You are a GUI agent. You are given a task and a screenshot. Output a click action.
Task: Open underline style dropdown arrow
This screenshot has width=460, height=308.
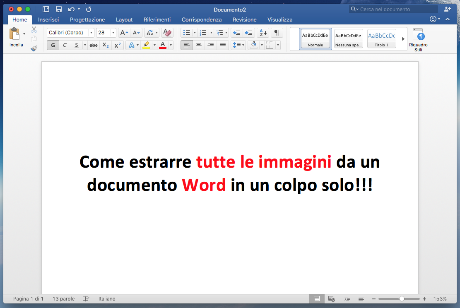point(85,45)
